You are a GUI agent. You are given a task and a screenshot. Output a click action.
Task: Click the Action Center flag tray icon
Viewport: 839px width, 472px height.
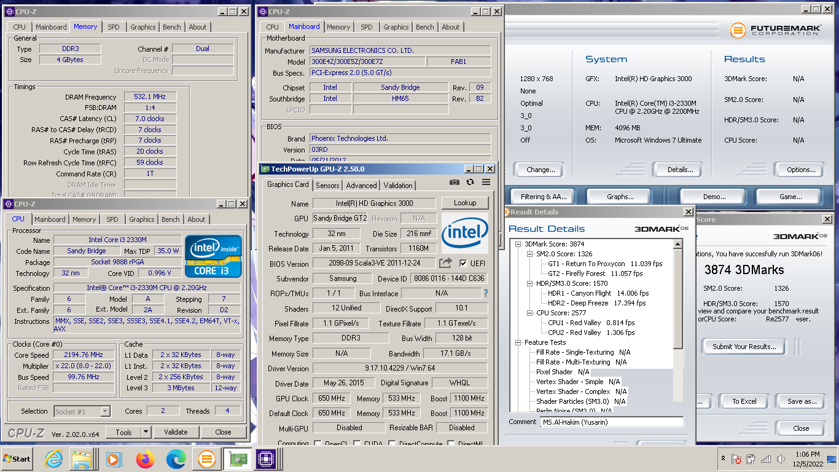(736, 459)
